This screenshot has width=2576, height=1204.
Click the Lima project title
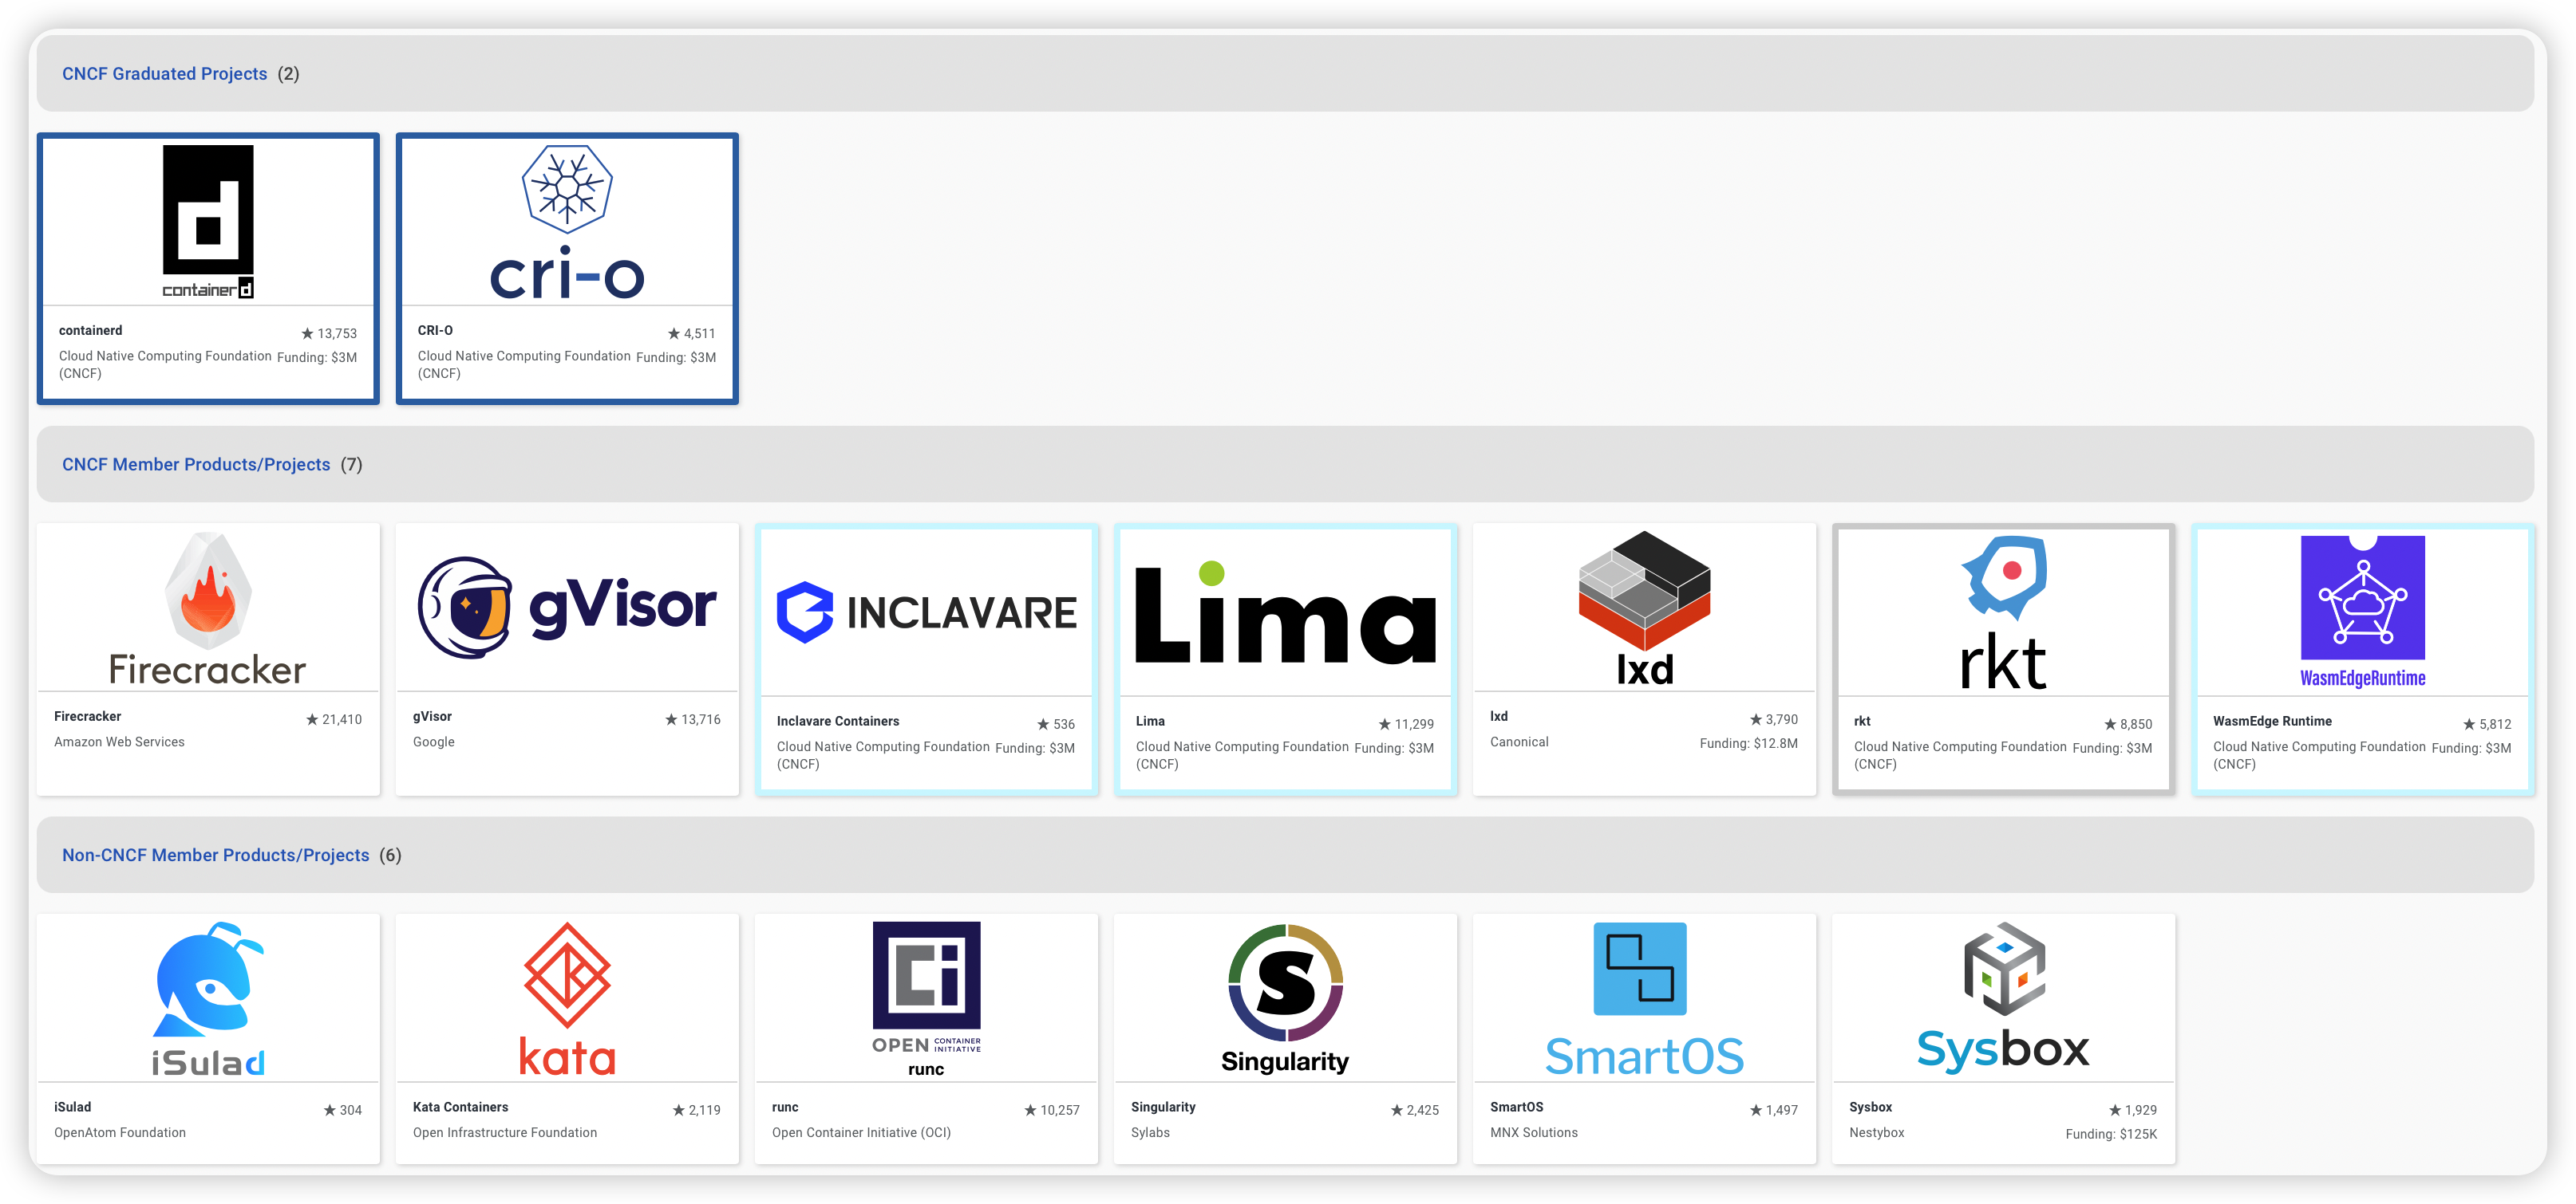(1150, 722)
